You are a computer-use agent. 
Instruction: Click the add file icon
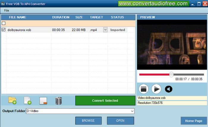(x=28, y=101)
